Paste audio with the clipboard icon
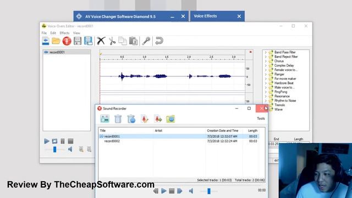 pos(133,41)
